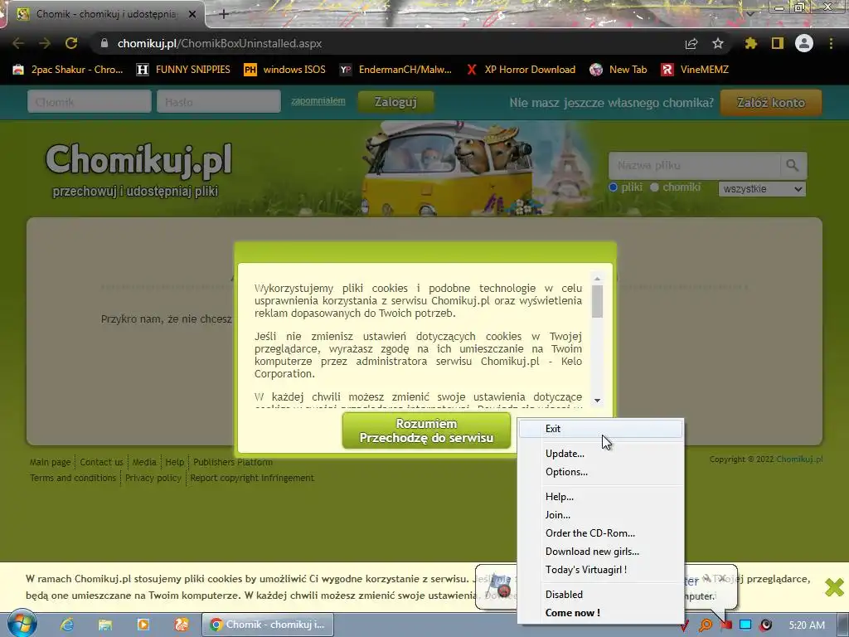Viewport: 849px width, 637px height.
Task: Choose Download new girls... menu entry
Action: click(x=600, y=552)
